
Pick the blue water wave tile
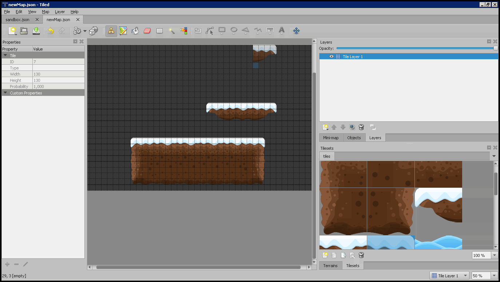click(x=439, y=242)
